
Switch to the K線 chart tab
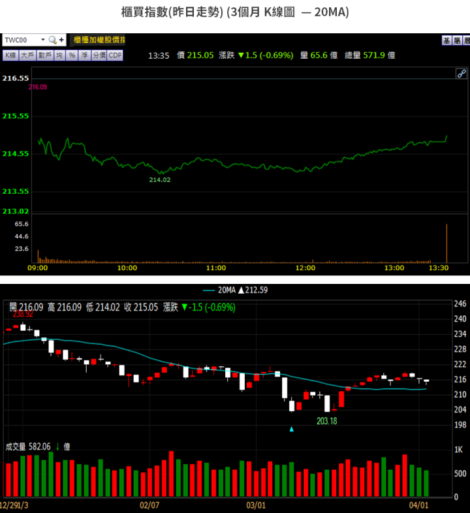[x=11, y=55]
